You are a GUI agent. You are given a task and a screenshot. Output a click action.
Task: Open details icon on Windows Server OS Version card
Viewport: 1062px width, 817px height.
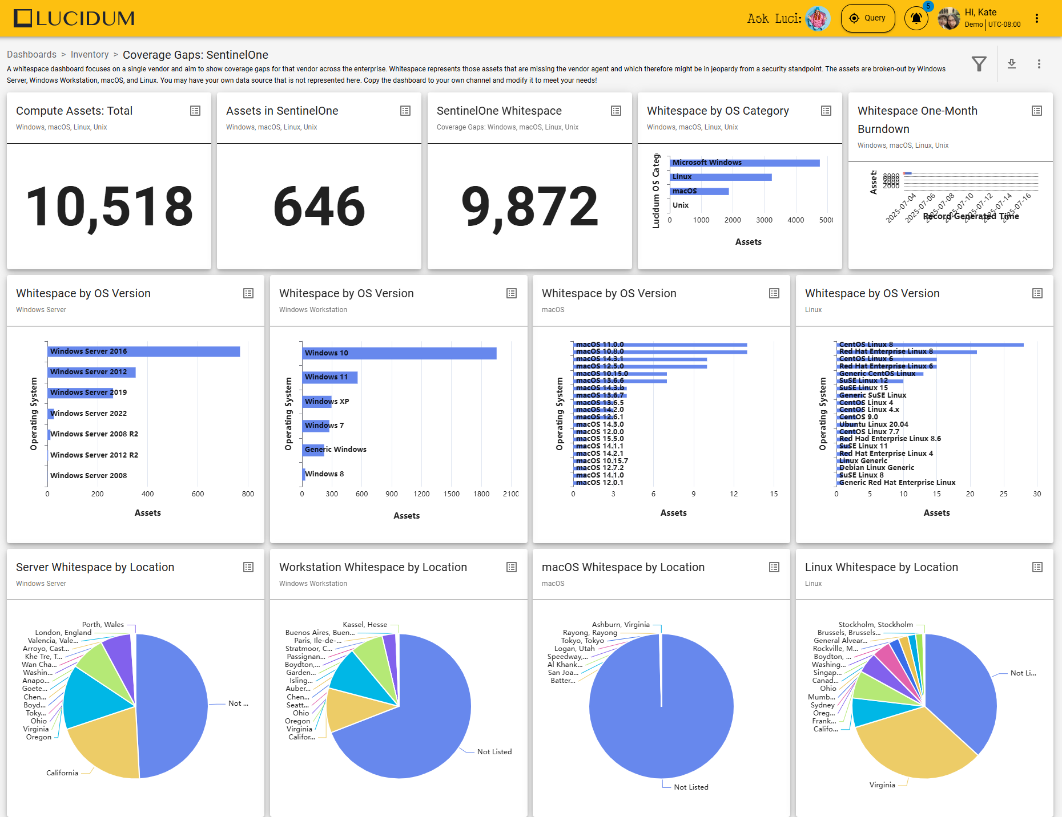pyautogui.click(x=248, y=293)
